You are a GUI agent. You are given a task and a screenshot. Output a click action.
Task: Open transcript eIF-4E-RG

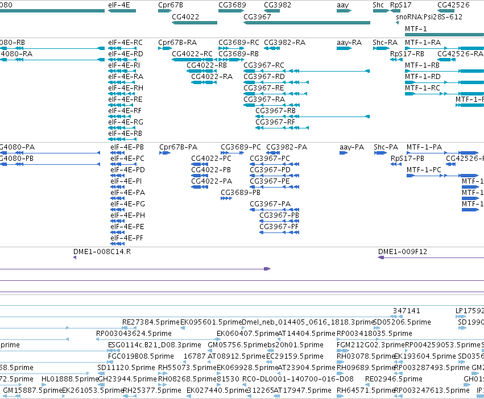coord(126,123)
